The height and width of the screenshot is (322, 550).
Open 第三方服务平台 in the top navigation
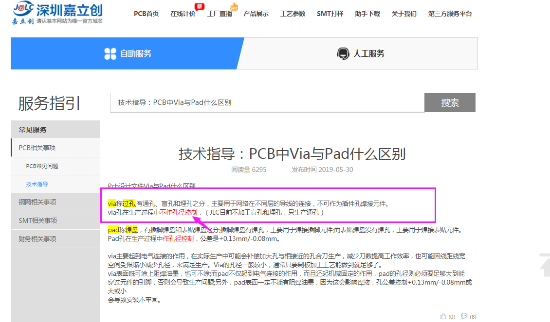pyautogui.click(x=450, y=14)
